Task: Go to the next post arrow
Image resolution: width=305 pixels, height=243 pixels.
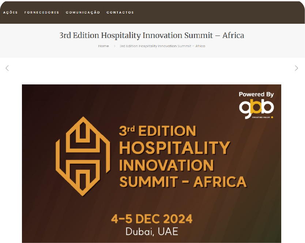Action: coord(296,68)
